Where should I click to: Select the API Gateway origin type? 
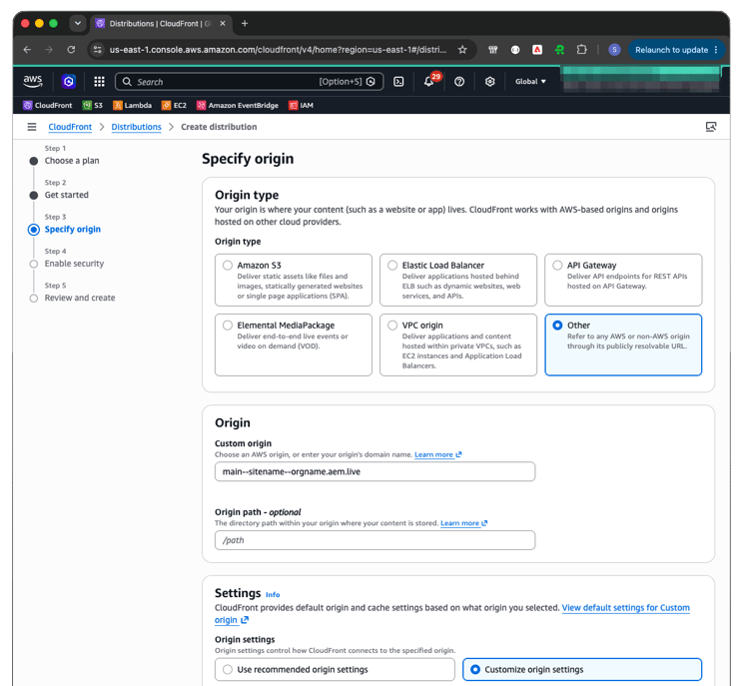click(623, 280)
